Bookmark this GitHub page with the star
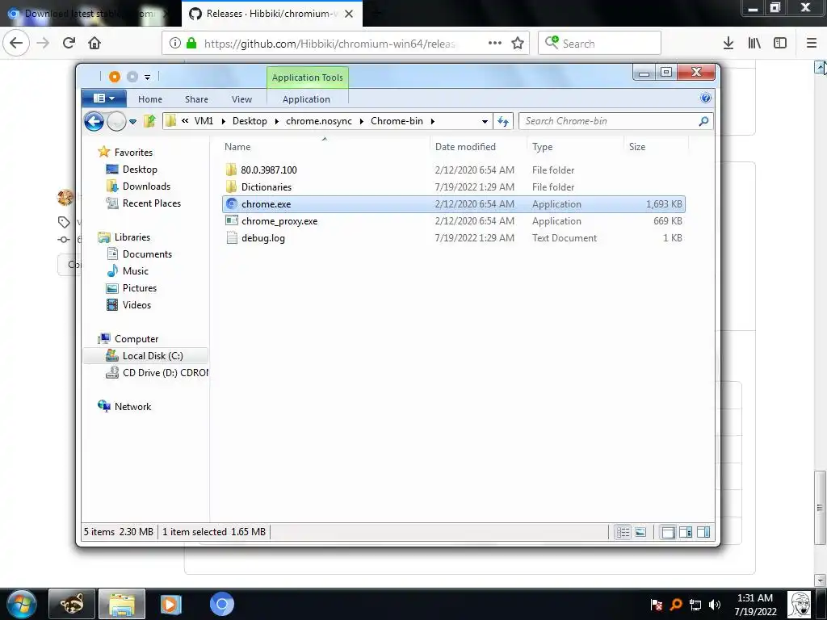Screen dimensions: 827x620 (x=518, y=44)
